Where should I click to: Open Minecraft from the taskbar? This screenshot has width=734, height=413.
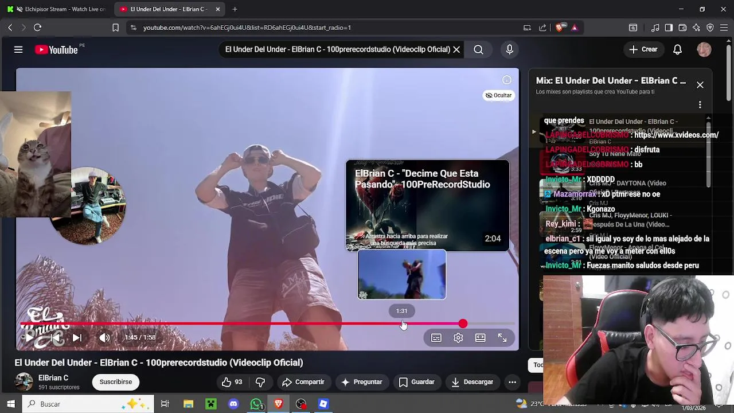[211, 404]
